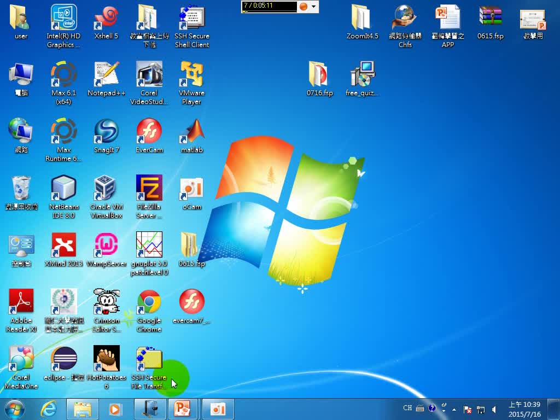The height and width of the screenshot is (420, 560).
Task: Click the CH input language indicator
Action: coord(407,408)
